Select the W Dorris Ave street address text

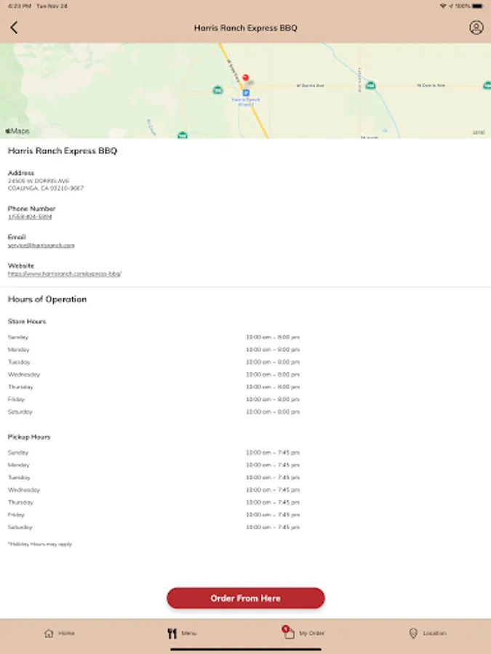tap(39, 181)
